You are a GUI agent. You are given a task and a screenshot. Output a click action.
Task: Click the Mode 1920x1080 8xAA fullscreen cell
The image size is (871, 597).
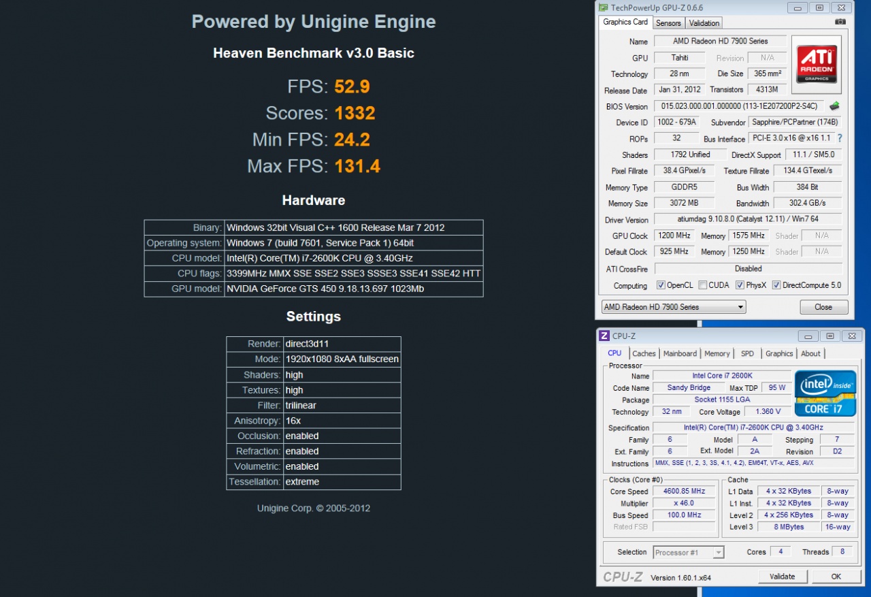342,359
